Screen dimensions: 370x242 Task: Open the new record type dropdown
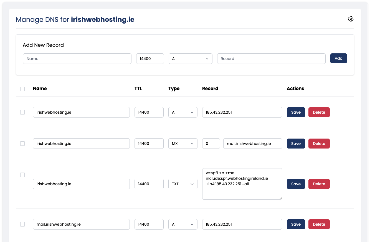coord(190,59)
